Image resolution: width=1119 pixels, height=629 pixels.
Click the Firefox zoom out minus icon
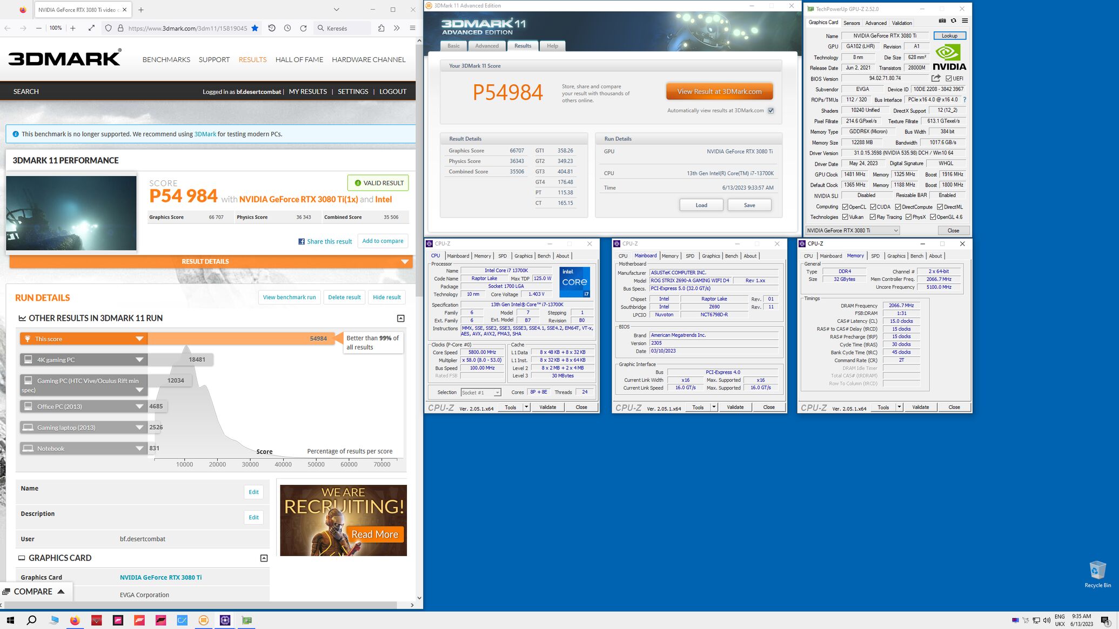pos(38,28)
